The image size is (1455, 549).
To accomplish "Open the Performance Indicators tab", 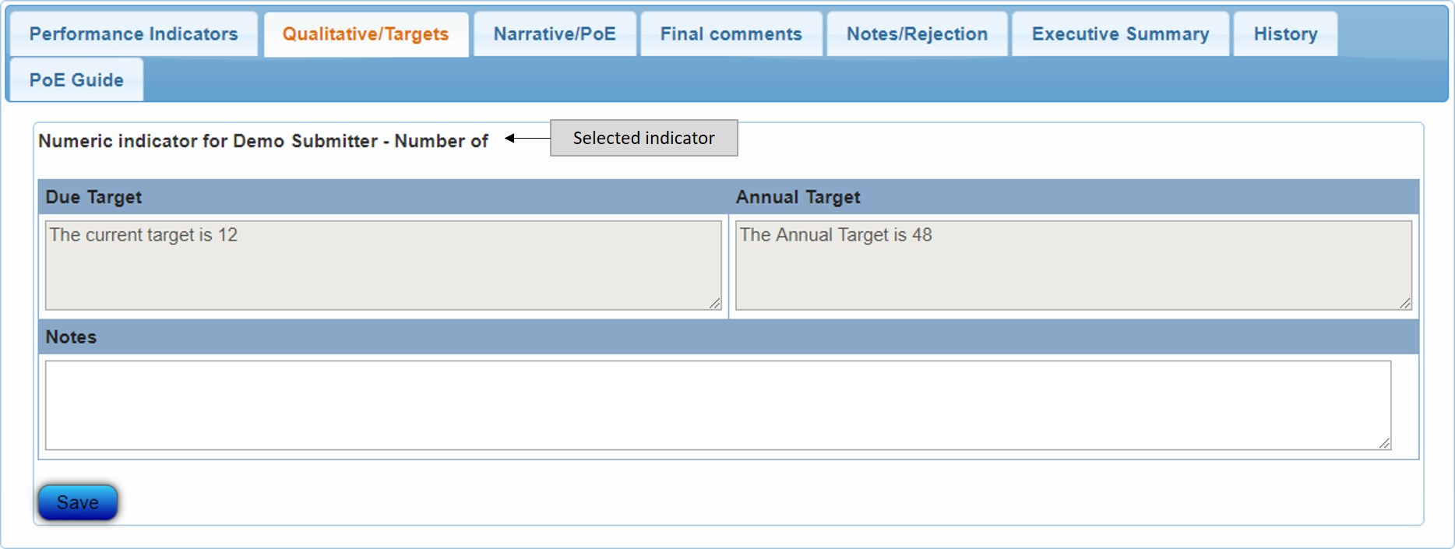I will (133, 34).
